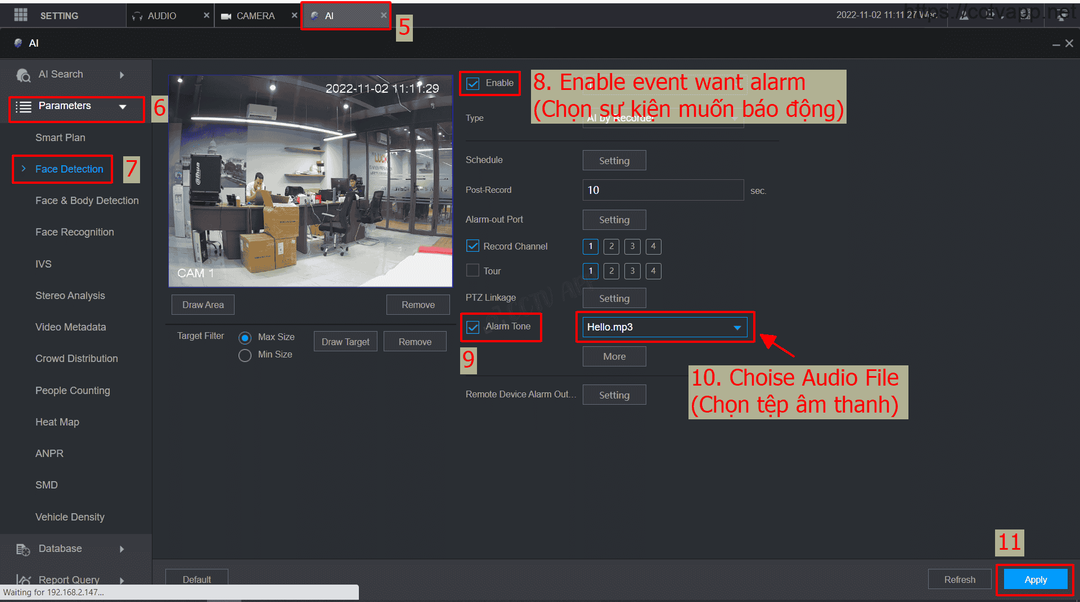The width and height of the screenshot is (1080, 602).
Task: Click the AI Search magnifier icon
Action: 23,75
